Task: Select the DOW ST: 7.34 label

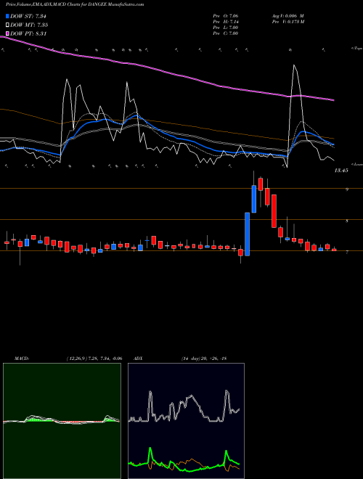Action: coord(28,16)
